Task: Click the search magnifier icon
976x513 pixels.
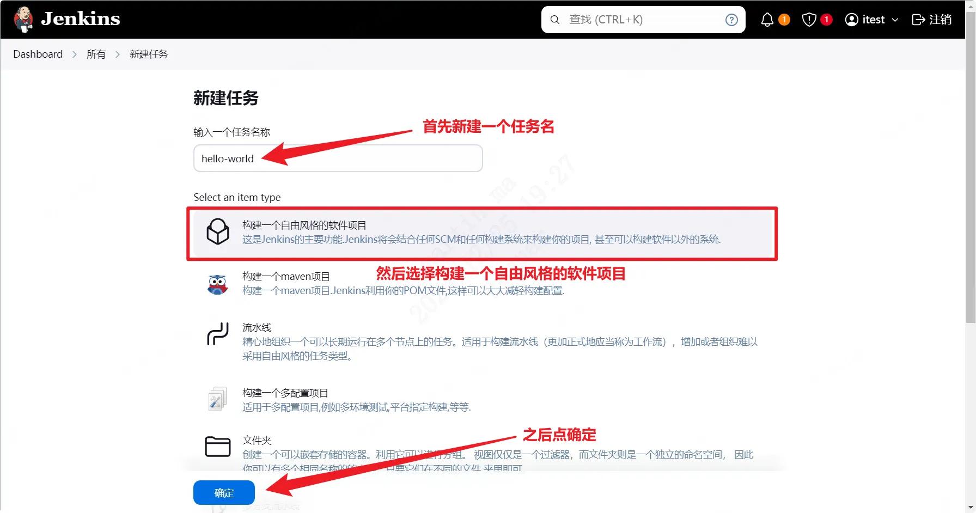Action: 555,20
